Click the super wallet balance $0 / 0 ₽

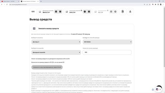tap(101, 12)
